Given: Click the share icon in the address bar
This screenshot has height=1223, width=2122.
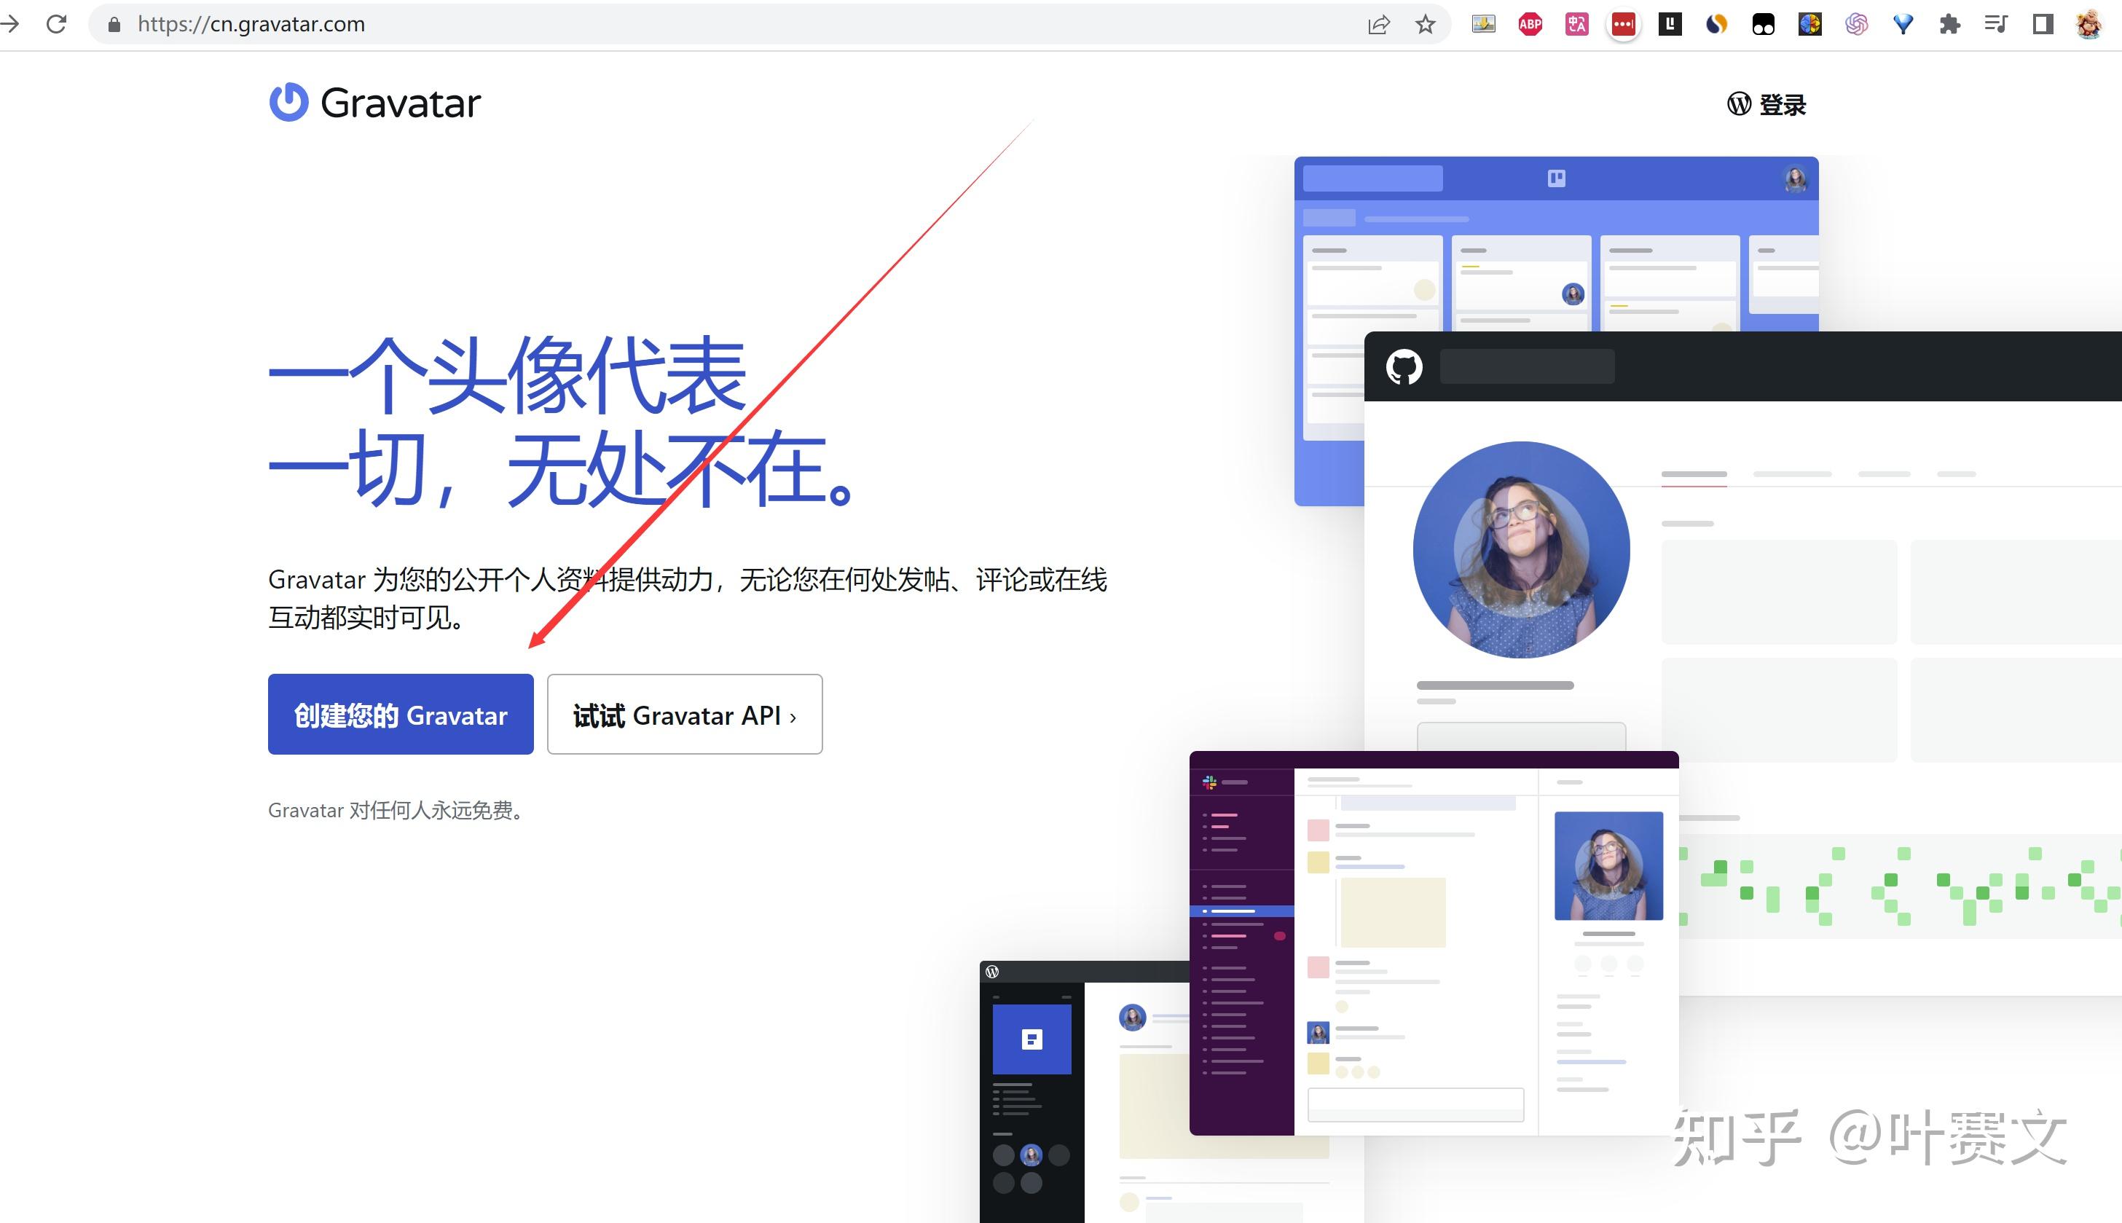Looking at the screenshot, I should (1378, 23).
